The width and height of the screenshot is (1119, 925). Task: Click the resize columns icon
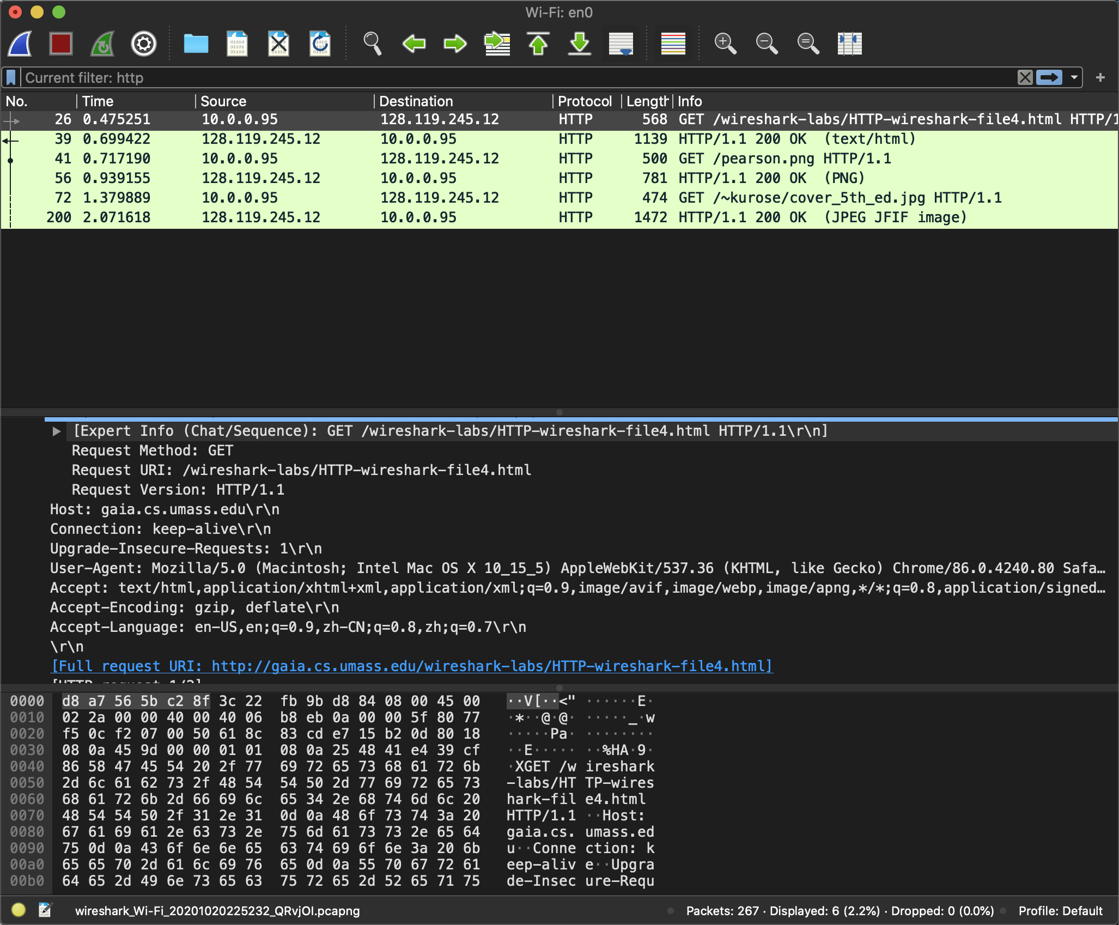[849, 44]
